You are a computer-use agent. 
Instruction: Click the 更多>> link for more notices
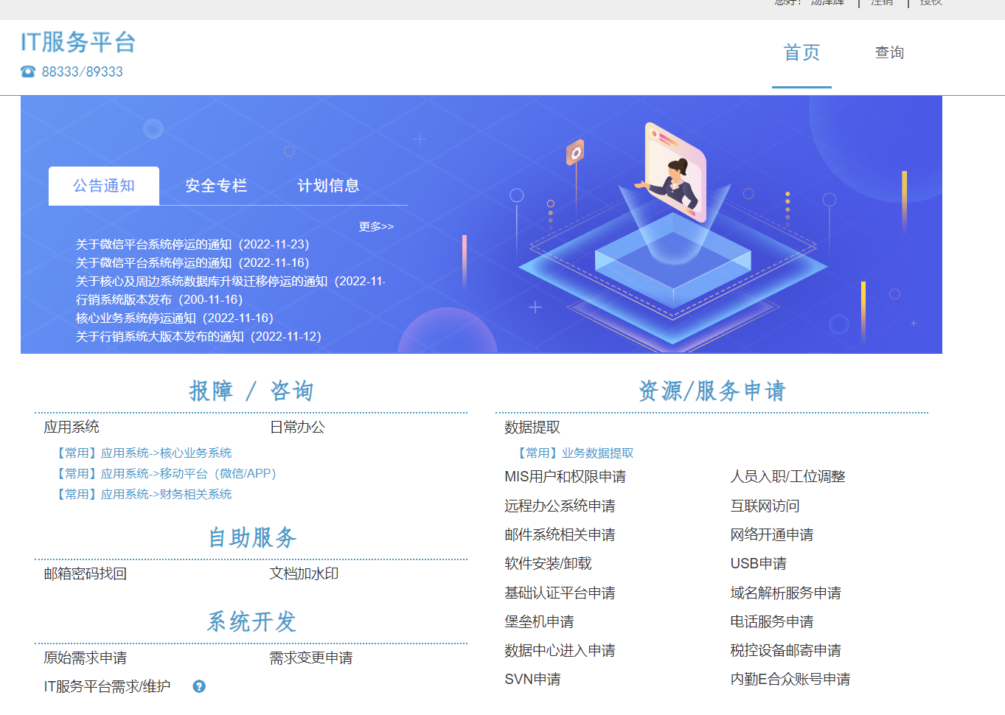pos(376,226)
